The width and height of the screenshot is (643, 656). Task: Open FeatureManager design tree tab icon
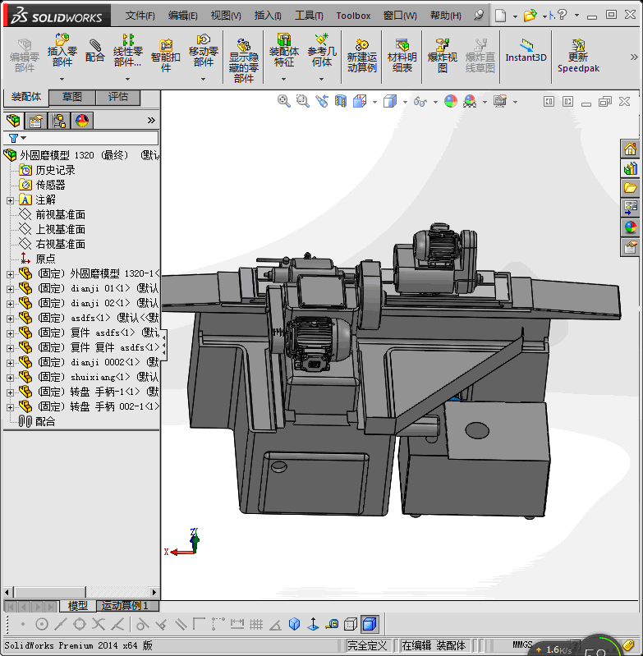pyautogui.click(x=13, y=121)
